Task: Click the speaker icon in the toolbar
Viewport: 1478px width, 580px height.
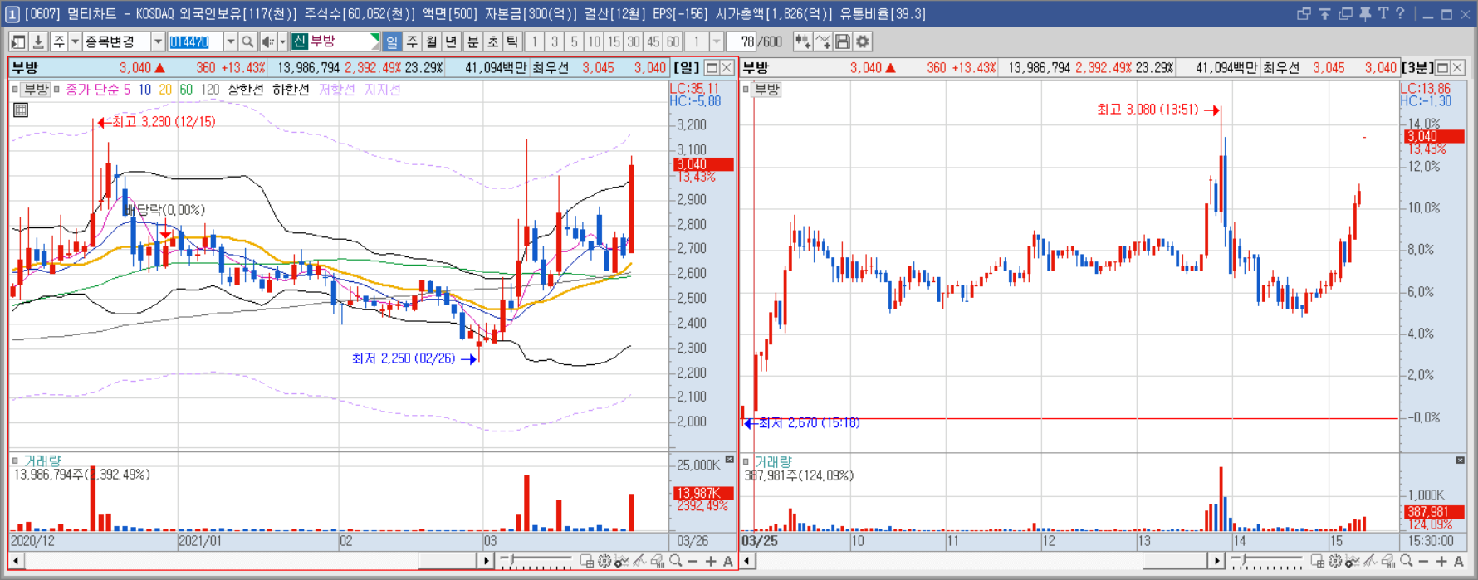Action: (267, 41)
